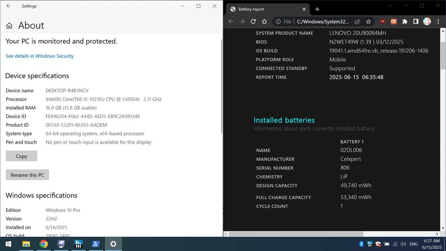The width and height of the screenshot is (446, 251).
Task: Click Rename this PC button
Action: 27,175
